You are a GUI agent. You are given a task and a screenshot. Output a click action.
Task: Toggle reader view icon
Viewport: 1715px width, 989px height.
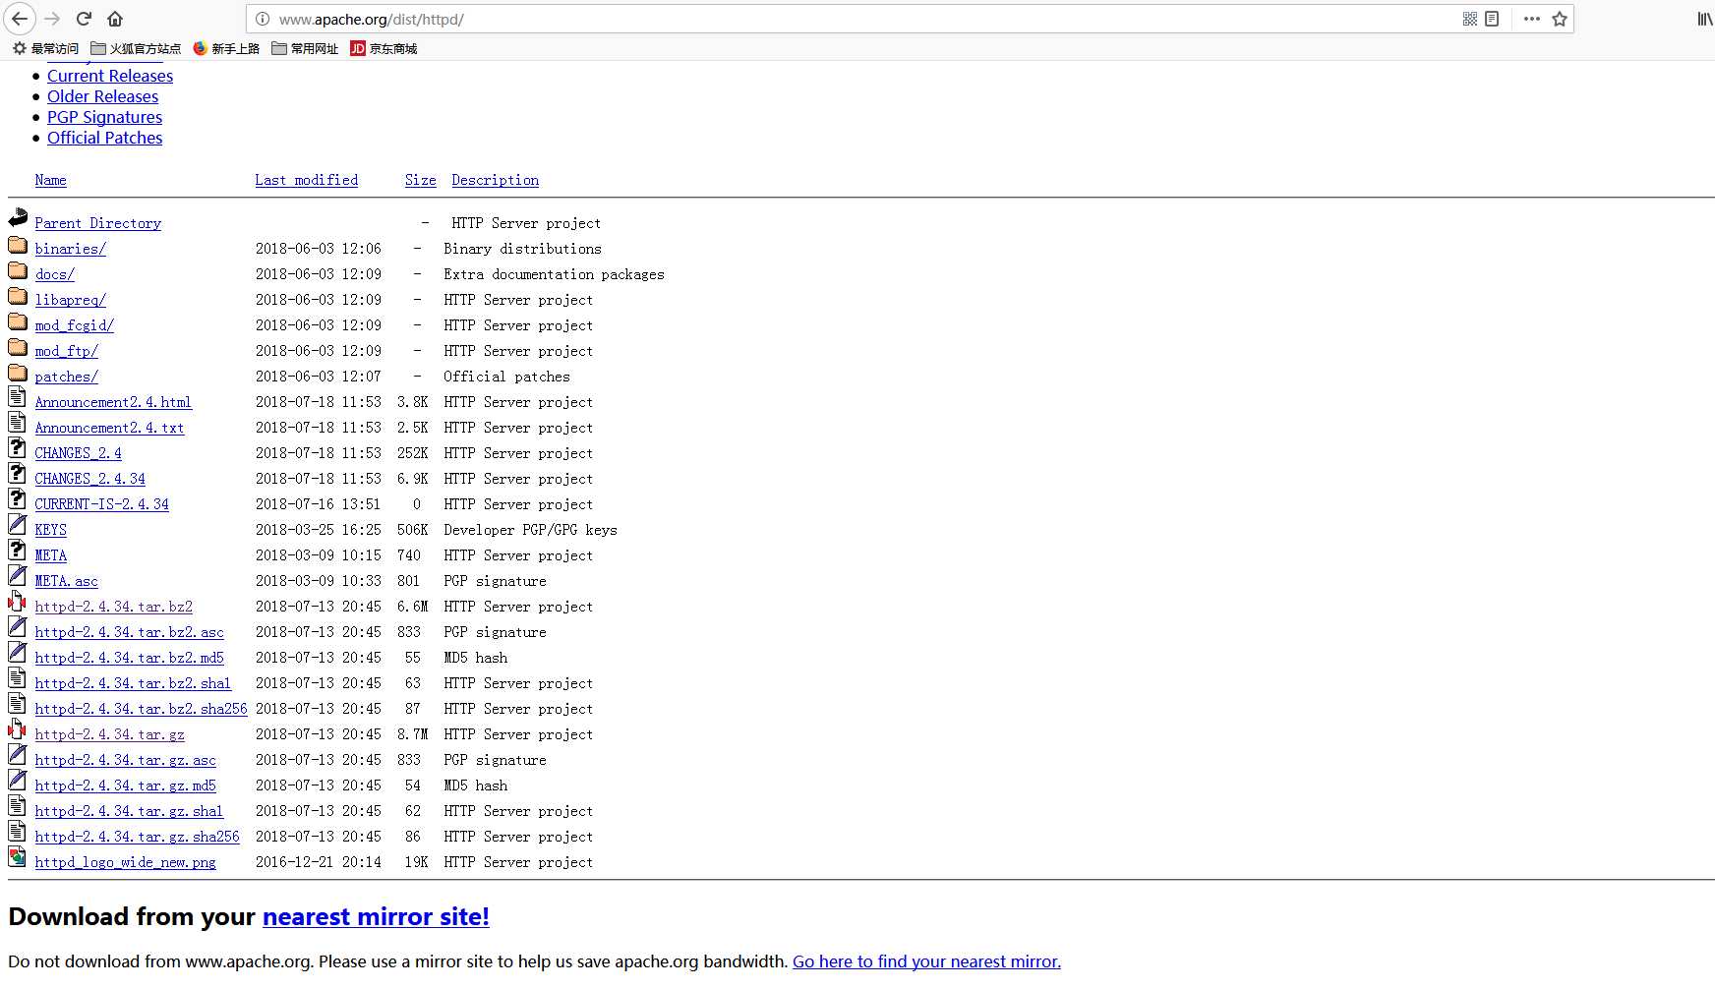point(1492,19)
